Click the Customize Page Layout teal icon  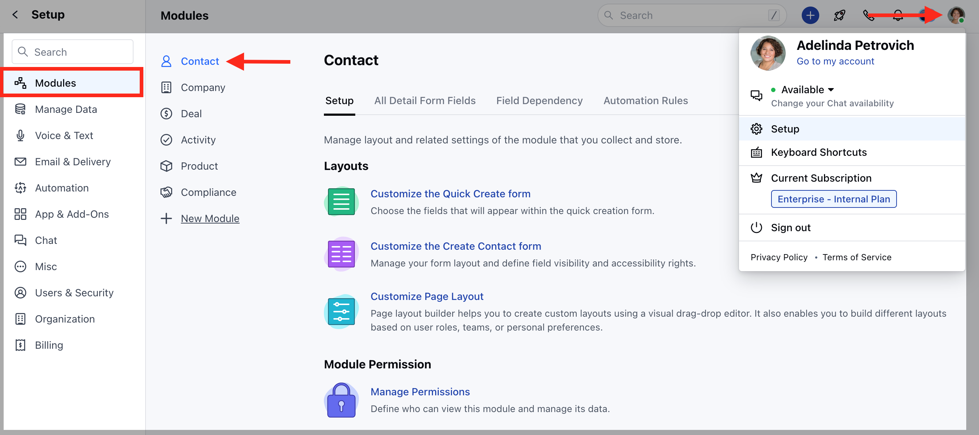(x=341, y=311)
